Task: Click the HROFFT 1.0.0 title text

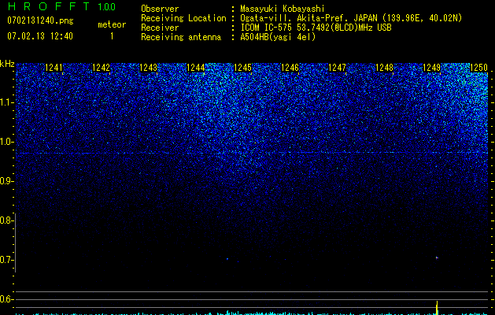Action: coord(62,6)
